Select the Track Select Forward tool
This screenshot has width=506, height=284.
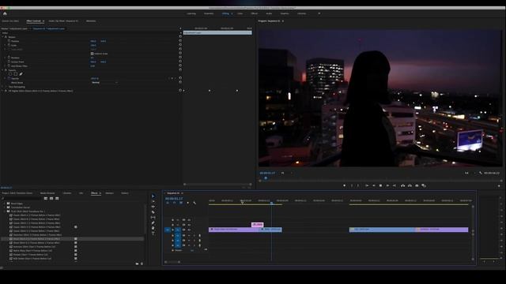click(153, 202)
